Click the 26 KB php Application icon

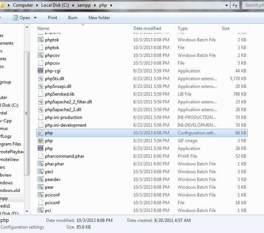point(41,148)
